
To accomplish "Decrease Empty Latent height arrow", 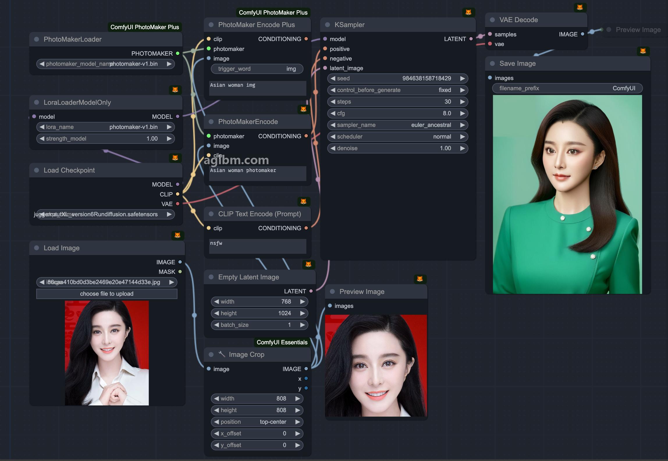I will click(x=216, y=313).
